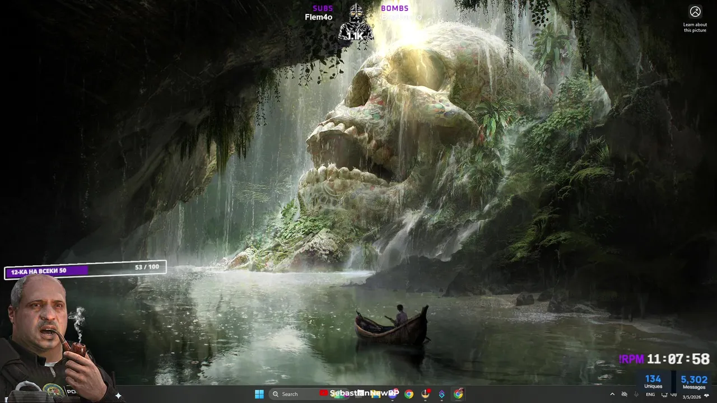Open the network tray icon
This screenshot has width=717, height=403.
pos(664,395)
